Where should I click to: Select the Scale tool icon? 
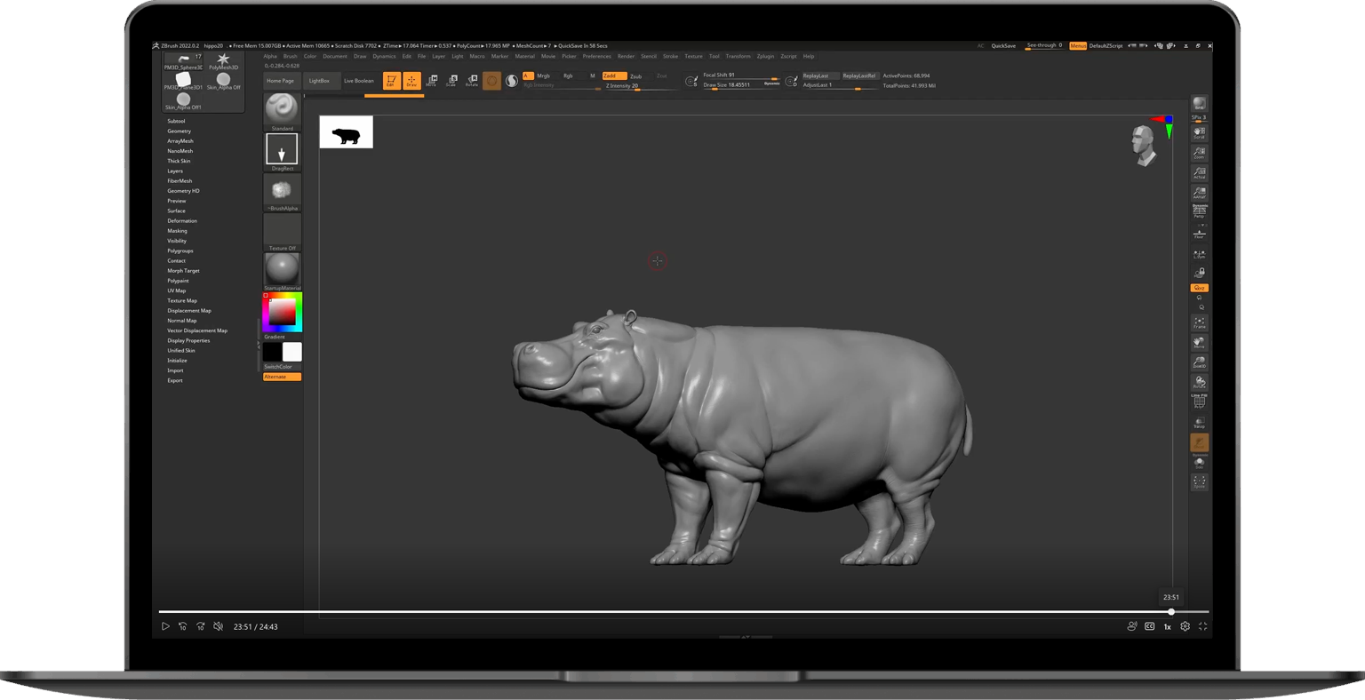point(451,81)
